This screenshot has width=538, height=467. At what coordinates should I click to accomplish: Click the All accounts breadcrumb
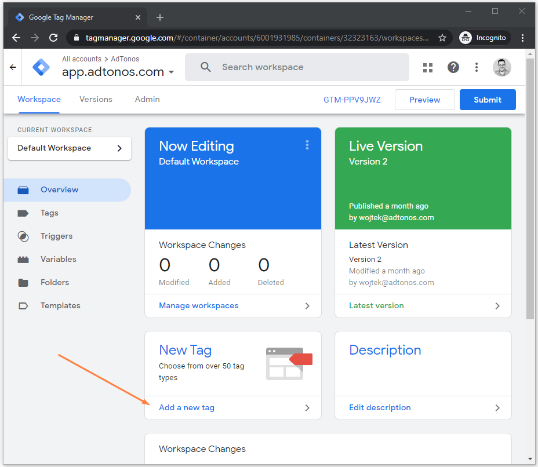pyautogui.click(x=82, y=59)
